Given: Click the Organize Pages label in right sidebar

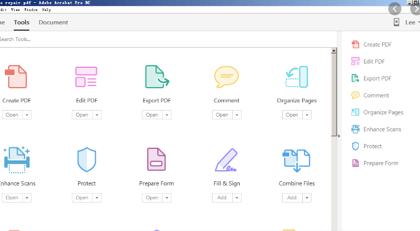Looking at the screenshot, I should tap(383, 112).
